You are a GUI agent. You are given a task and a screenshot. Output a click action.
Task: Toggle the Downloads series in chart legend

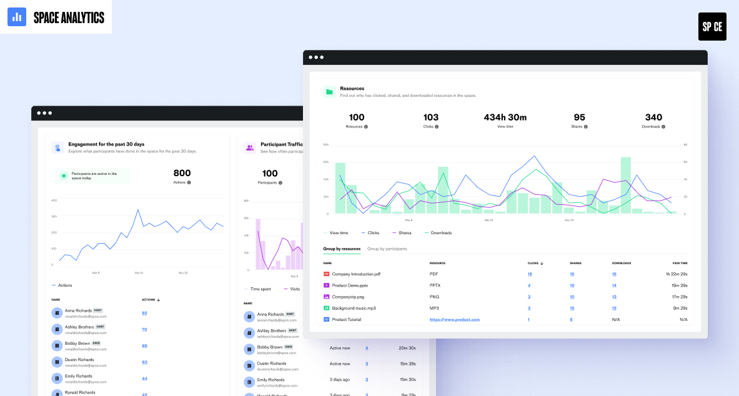tap(437, 232)
